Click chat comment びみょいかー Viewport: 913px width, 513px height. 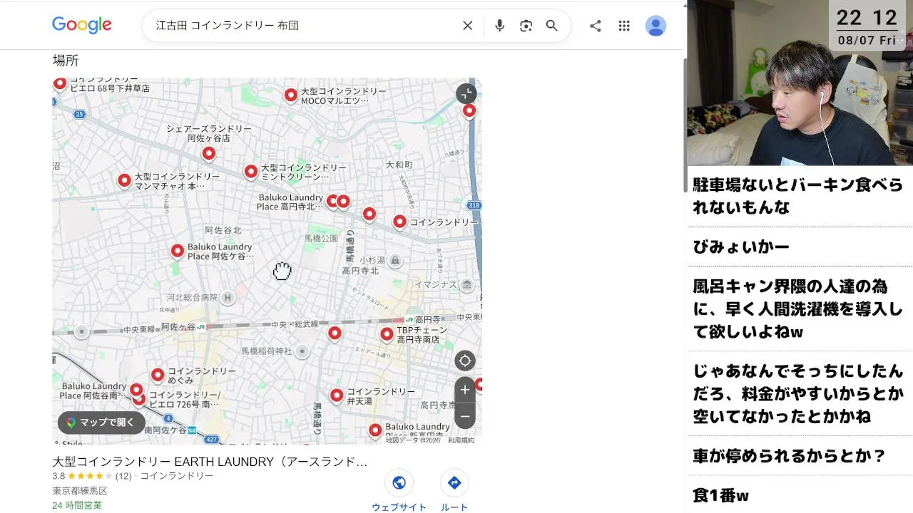point(741,247)
